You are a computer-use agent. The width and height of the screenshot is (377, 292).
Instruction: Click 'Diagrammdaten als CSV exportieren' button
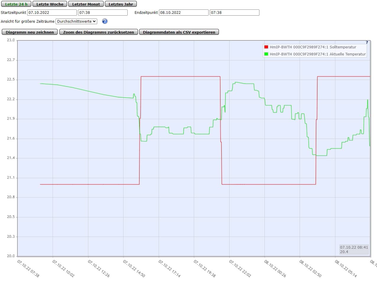[179, 32]
